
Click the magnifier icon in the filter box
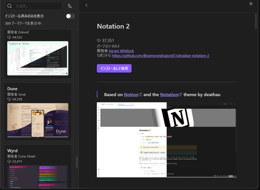tap(10, 6)
